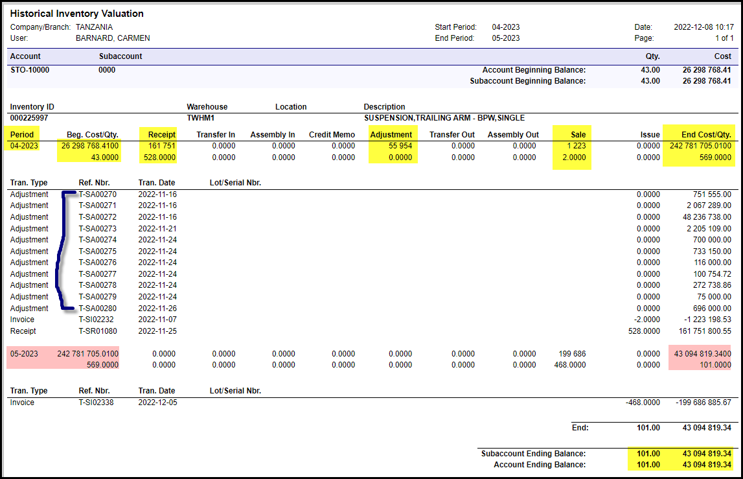Open receipt reference T-SR01080

[x=98, y=331]
